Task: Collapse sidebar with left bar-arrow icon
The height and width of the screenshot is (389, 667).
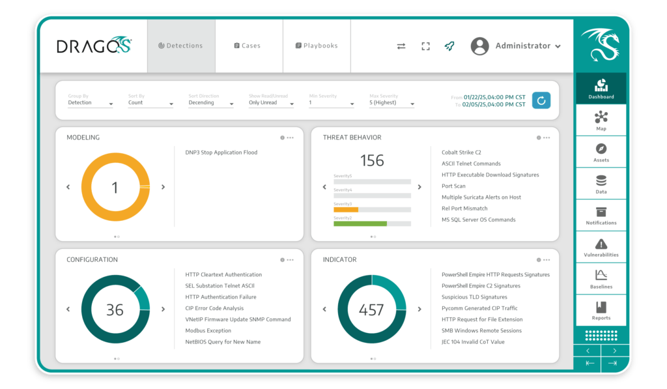Action: (x=589, y=363)
